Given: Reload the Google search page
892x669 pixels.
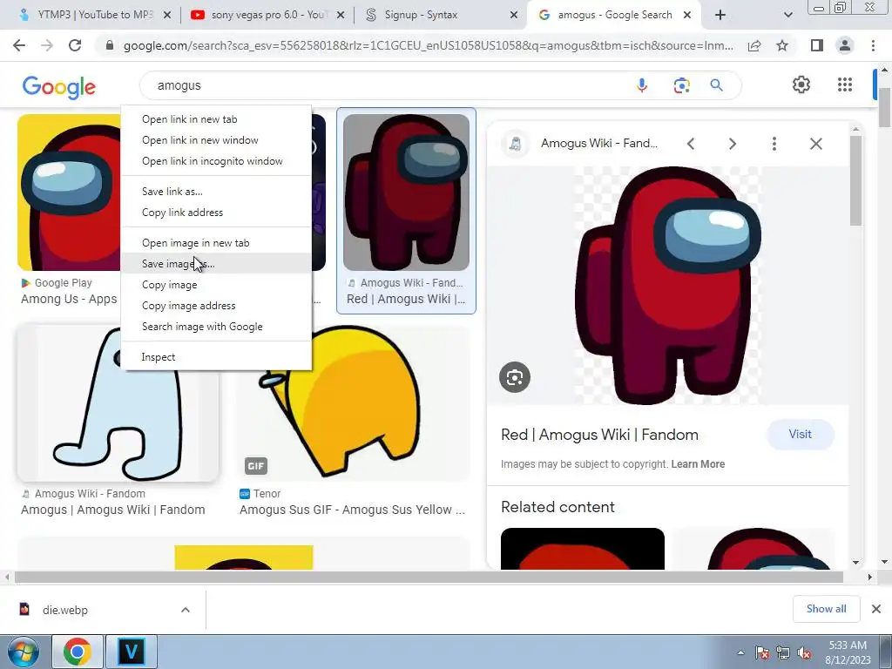Looking at the screenshot, I should [x=75, y=45].
